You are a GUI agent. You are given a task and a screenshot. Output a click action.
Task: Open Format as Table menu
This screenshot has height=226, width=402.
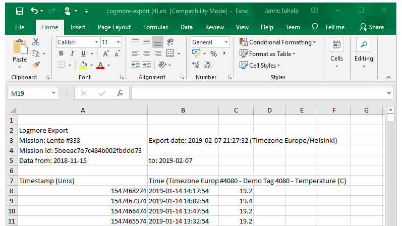267,54
